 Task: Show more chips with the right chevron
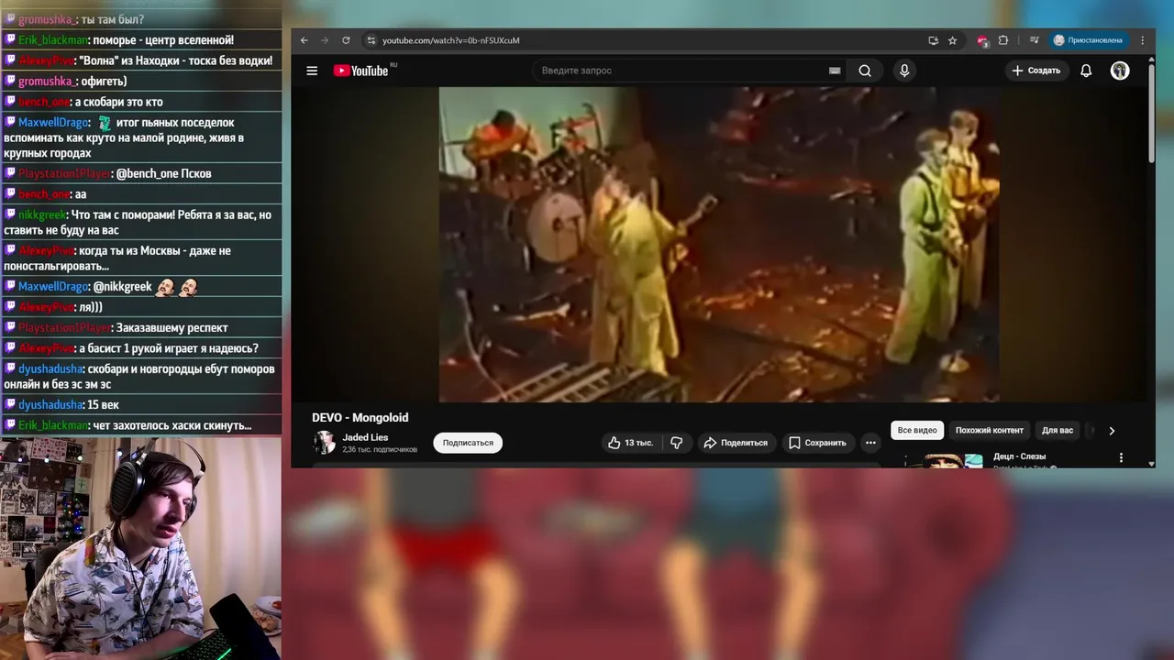[1112, 430]
